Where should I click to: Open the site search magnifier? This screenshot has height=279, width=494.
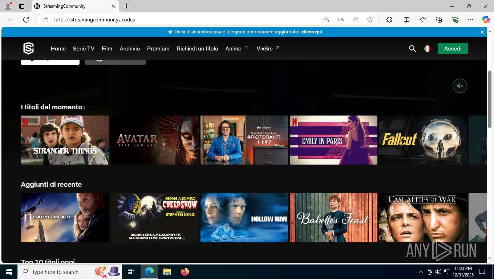pyautogui.click(x=412, y=49)
